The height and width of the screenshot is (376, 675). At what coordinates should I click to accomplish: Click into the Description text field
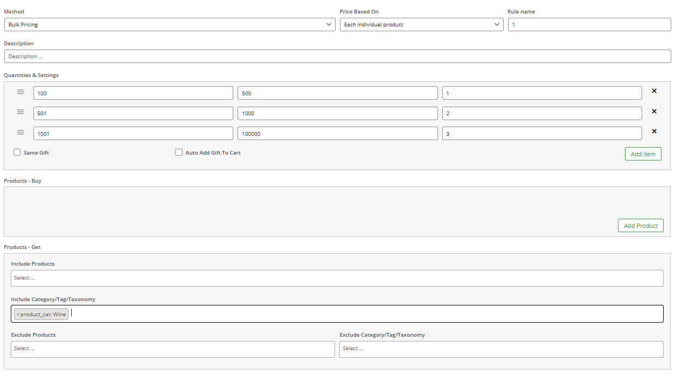pos(337,57)
